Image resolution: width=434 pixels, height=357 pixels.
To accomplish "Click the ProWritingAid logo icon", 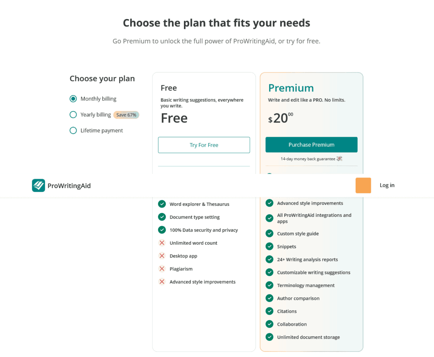I will [x=38, y=185].
